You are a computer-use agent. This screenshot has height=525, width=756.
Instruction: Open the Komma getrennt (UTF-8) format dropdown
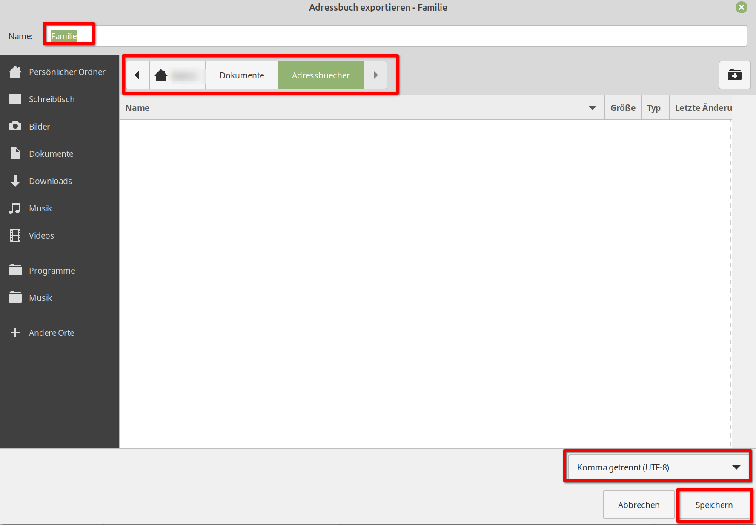(x=658, y=467)
